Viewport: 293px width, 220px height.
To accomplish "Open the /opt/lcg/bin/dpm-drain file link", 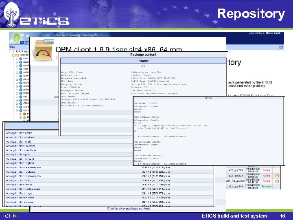I will (18, 142).
